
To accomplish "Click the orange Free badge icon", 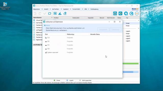I will (x=137, y=13).
